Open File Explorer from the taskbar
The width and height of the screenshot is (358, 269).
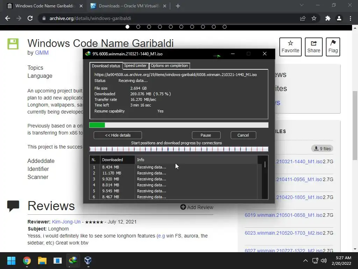coord(42,261)
